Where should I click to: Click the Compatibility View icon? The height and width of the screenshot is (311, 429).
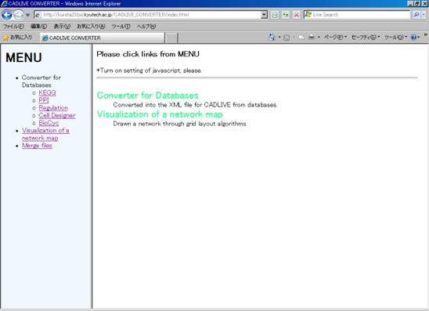pos(275,15)
